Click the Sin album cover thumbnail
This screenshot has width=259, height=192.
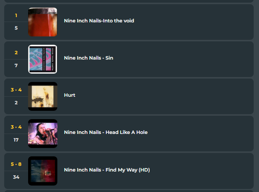(43, 59)
